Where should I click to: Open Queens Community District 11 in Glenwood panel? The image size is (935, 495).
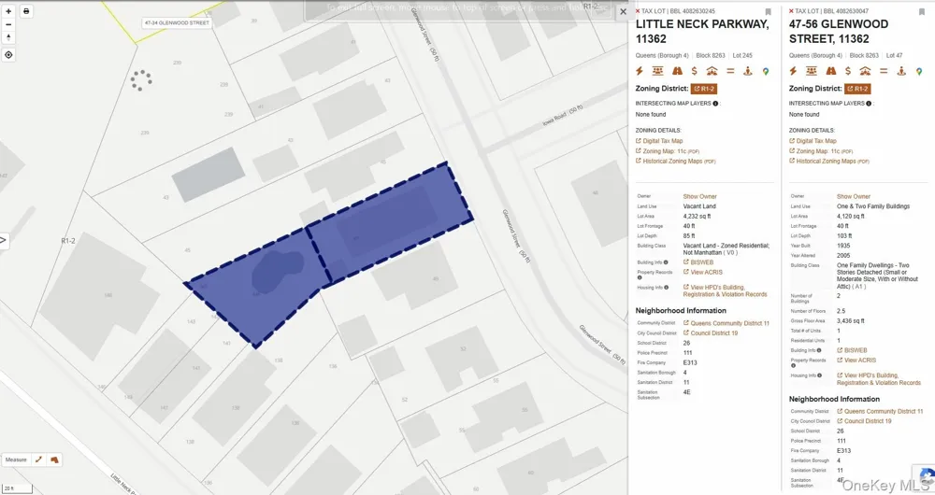(x=880, y=412)
